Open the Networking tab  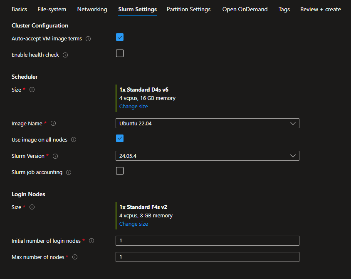[x=92, y=9]
